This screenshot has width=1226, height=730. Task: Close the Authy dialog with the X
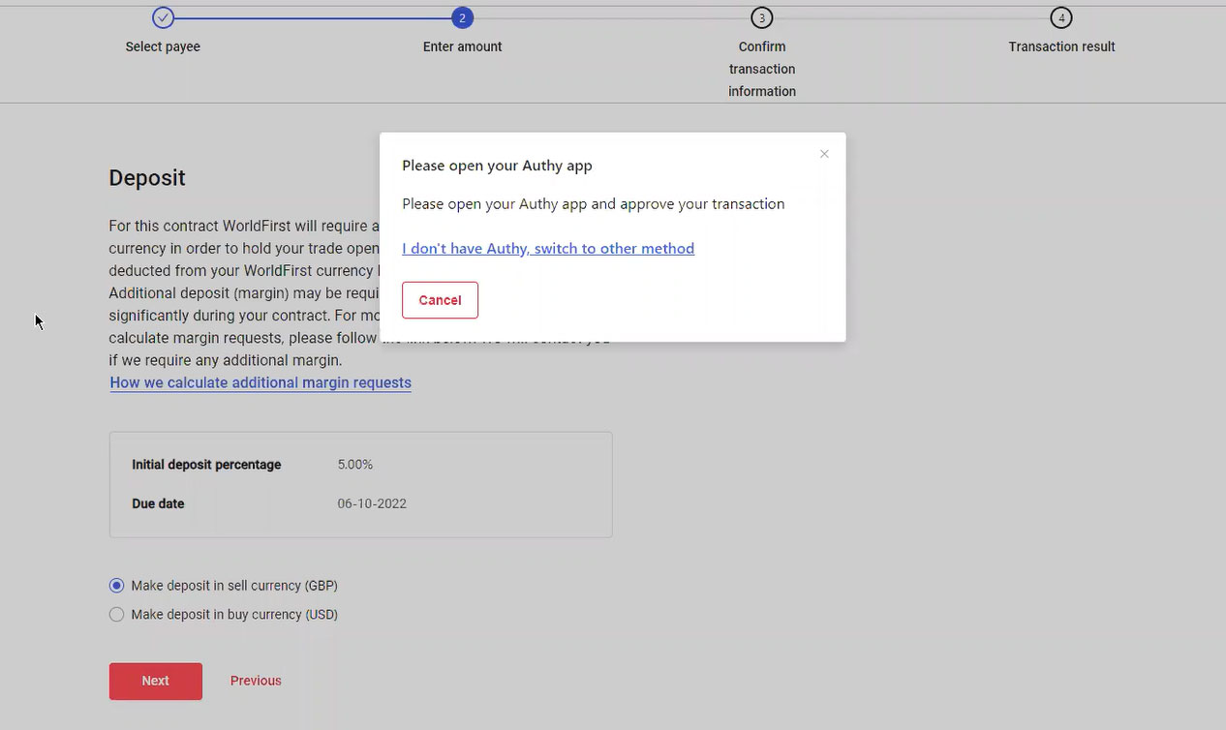pos(824,154)
